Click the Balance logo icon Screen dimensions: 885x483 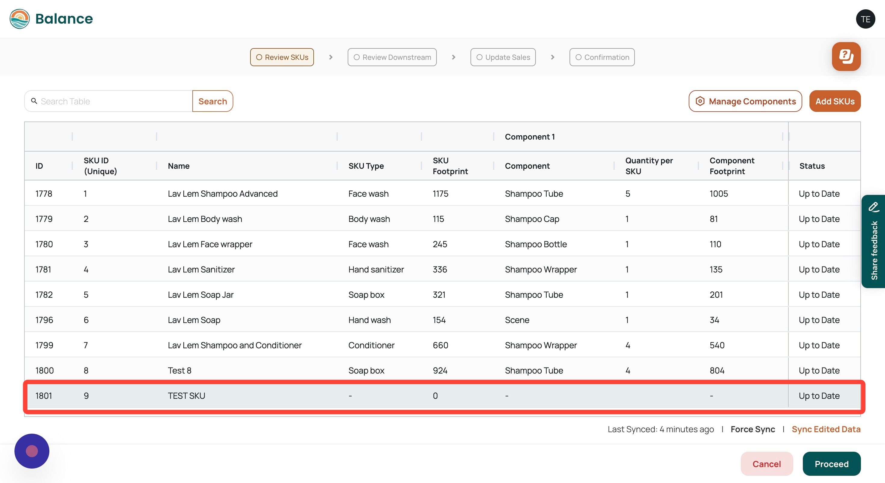pos(20,19)
